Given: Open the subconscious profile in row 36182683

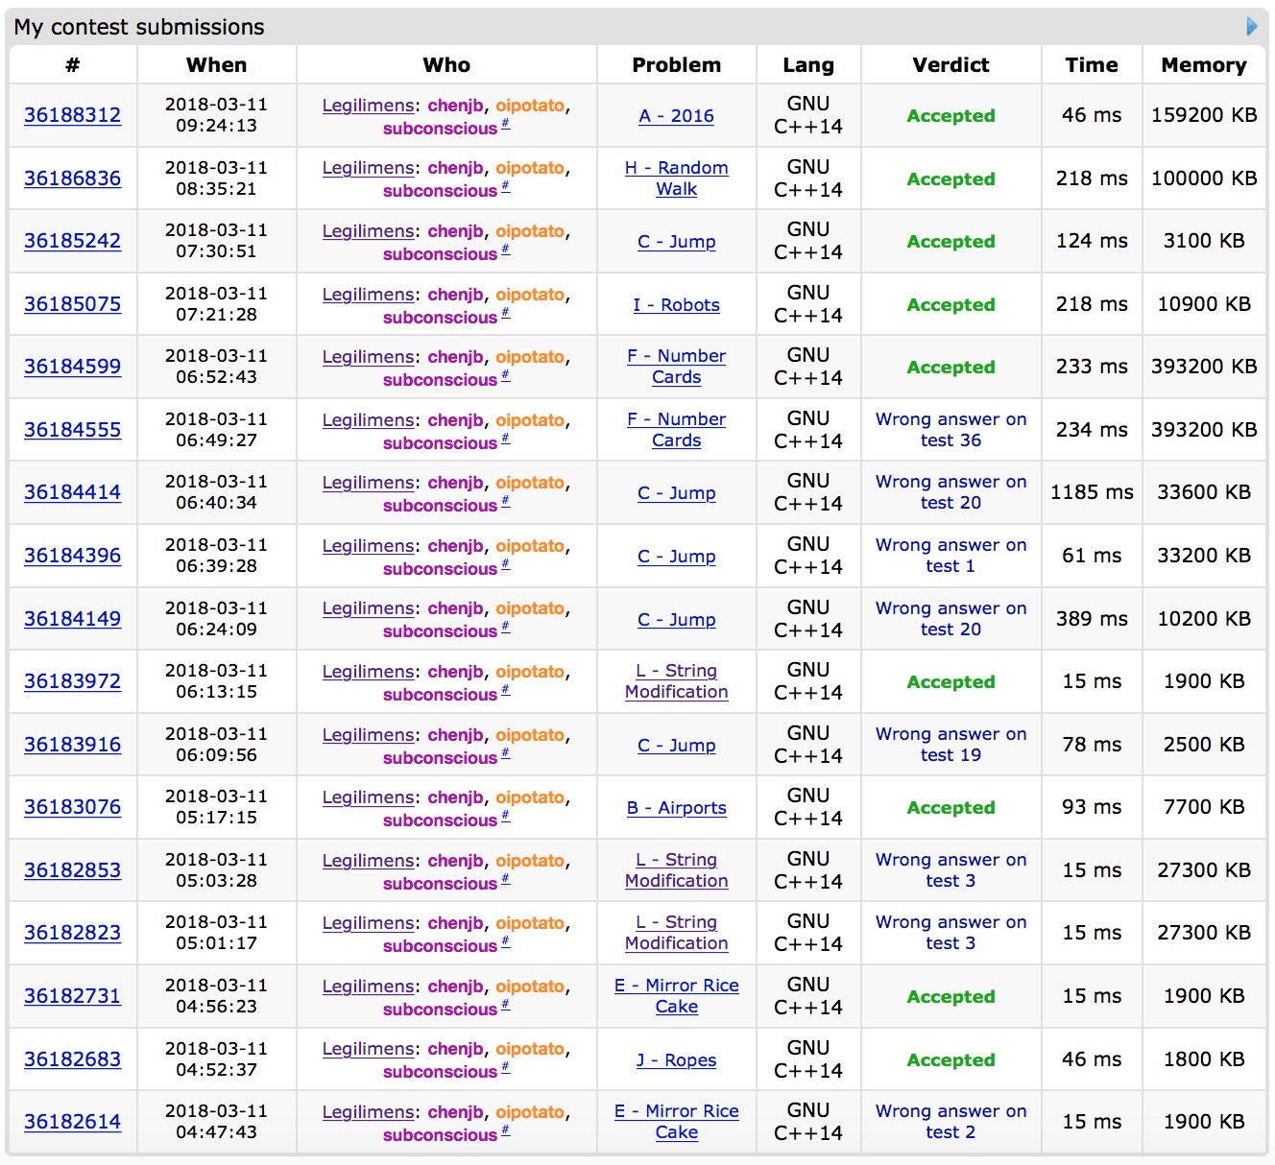Looking at the screenshot, I should tap(440, 1072).
